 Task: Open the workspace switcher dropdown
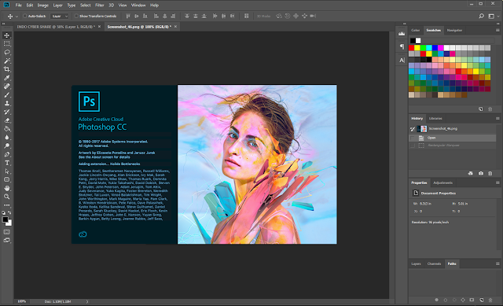click(493, 16)
